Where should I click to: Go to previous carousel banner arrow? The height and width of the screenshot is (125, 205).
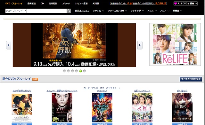[x=9, y=45]
